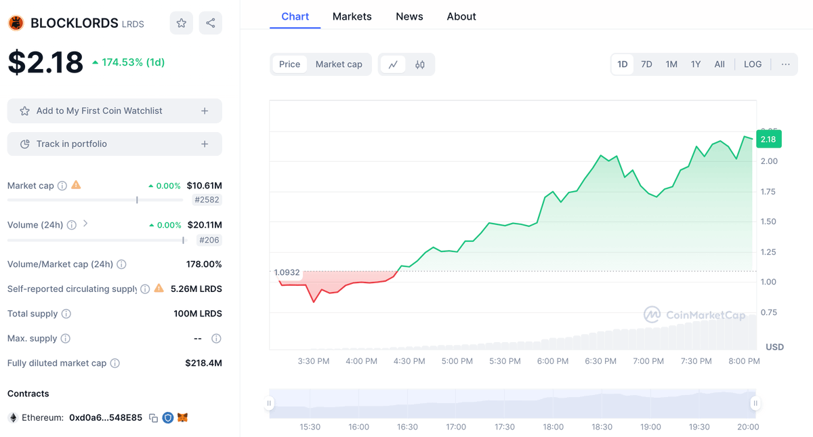The image size is (813, 437).
Task: Open the Chart tab
Action: tap(295, 16)
